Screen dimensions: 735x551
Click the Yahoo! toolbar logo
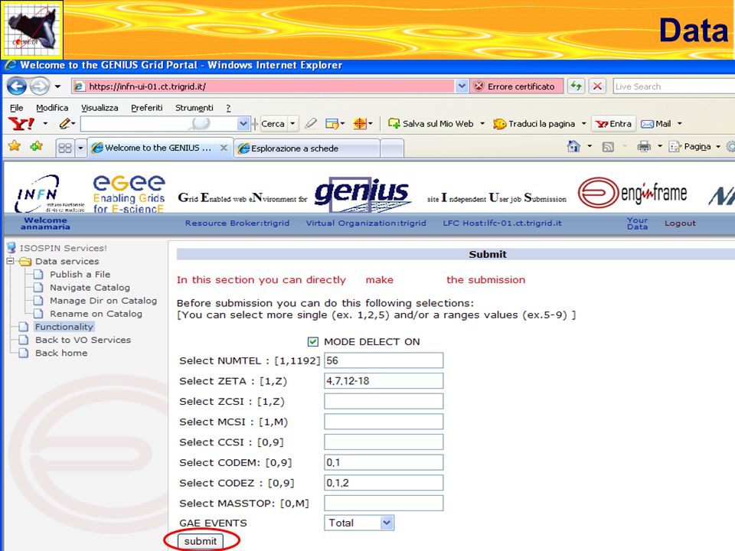pyautogui.click(x=21, y=124)
